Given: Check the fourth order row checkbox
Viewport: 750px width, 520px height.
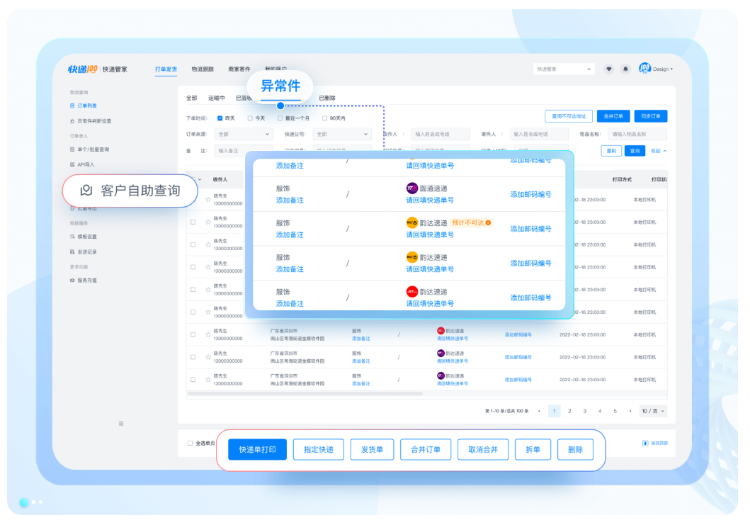Looking at the screenshot, I should coord(193,267).
